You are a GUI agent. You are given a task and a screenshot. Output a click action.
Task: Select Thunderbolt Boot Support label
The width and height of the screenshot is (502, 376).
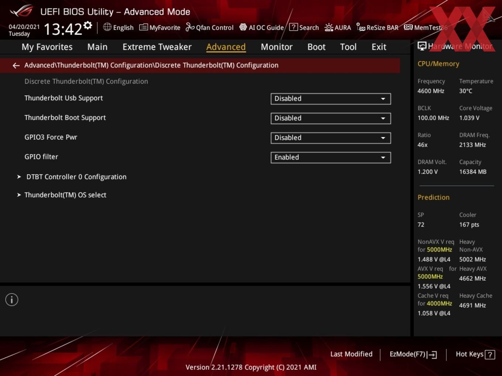[x=65, y=118]
